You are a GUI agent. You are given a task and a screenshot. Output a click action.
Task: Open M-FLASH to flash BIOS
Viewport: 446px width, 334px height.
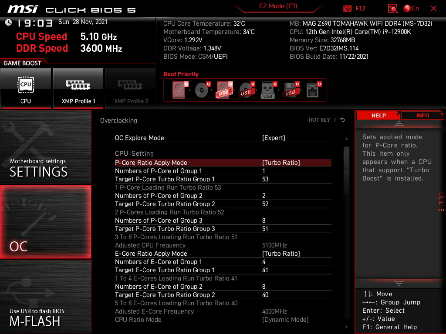(46, 297)
